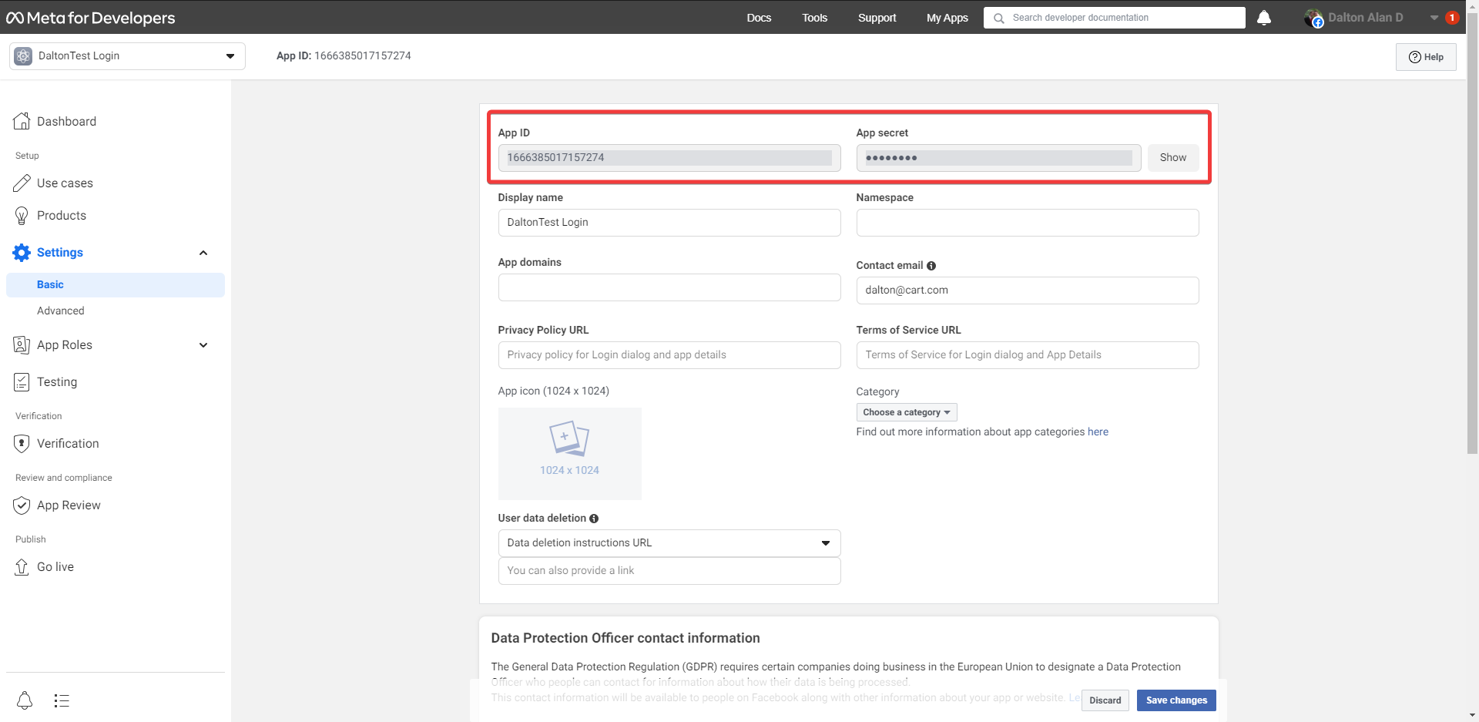
Task: Click the Save changes button
Action: tap(1176, 700)
